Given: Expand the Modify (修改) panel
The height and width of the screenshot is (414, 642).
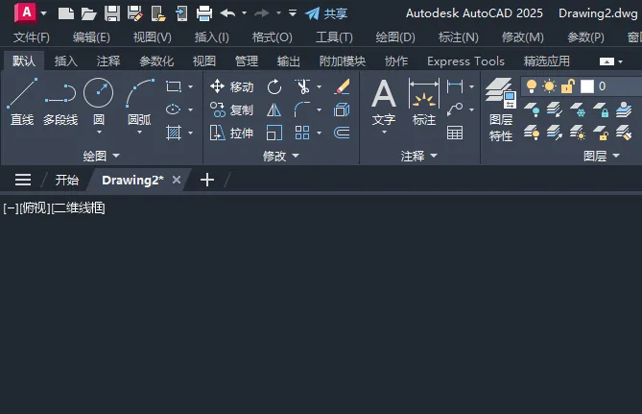Looking at the screenshot, I should (281, 156).
